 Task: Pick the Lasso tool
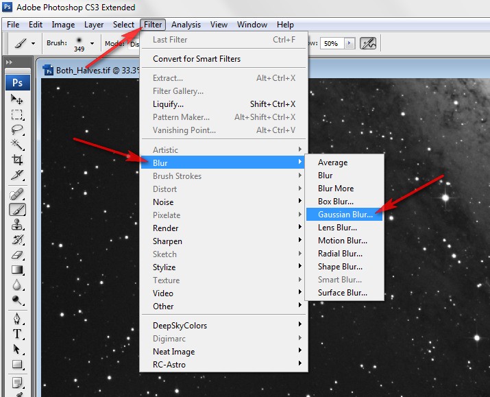[x=18, y=130]
